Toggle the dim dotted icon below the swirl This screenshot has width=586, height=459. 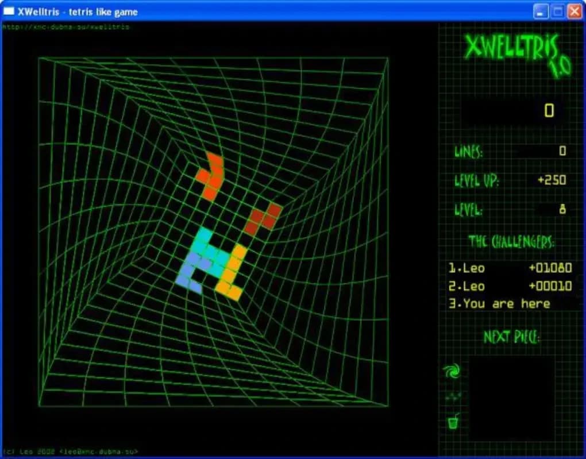tap(453, 396)
